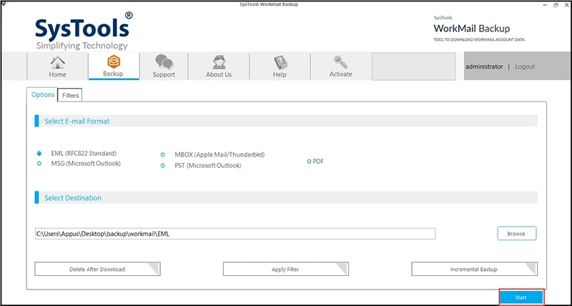The height and width of the screenshot is (306, 572).
Task: Click the Select E-mail Format heading
Action: click(x=77, y=121)
